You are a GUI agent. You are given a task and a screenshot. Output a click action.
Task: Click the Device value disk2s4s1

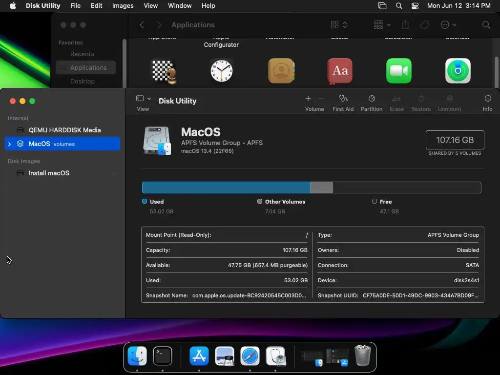point(466,280)
